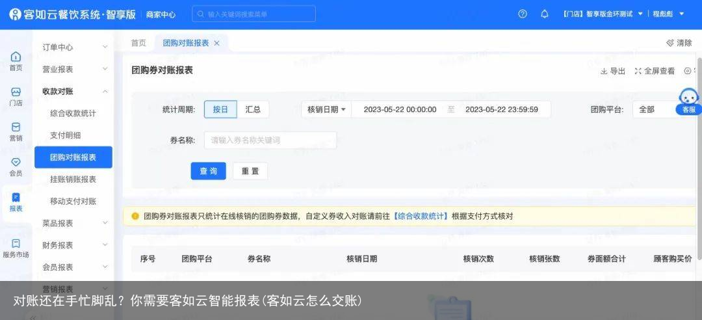Click the 券名称 column header
The height and width of the screenshot is (320, 702).
(x=259, y=259)
